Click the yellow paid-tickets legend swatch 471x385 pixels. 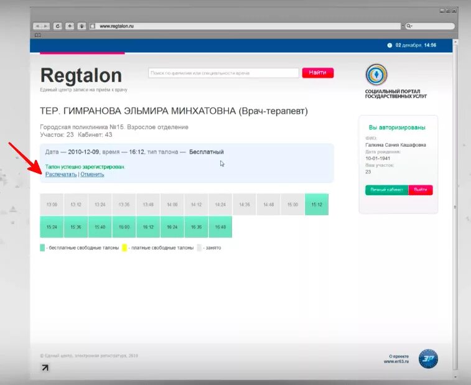tap(124, 248)
